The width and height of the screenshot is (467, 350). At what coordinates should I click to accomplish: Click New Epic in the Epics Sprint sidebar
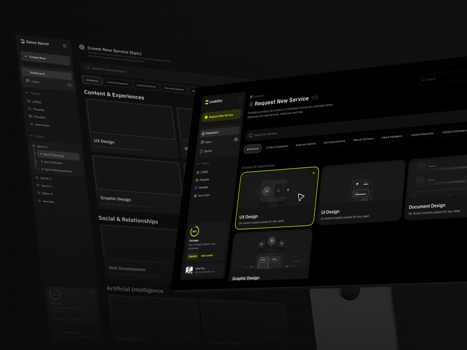(46, 202)
